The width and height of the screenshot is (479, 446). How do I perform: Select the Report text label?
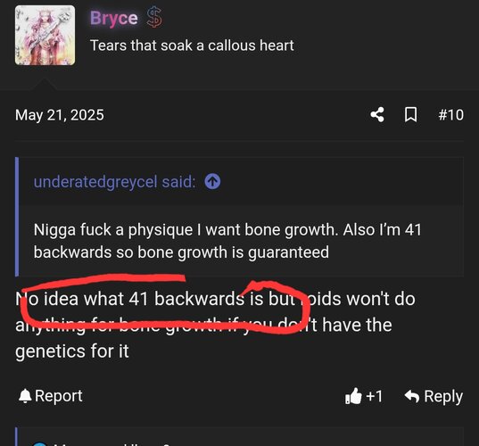[x=58, y=396]
